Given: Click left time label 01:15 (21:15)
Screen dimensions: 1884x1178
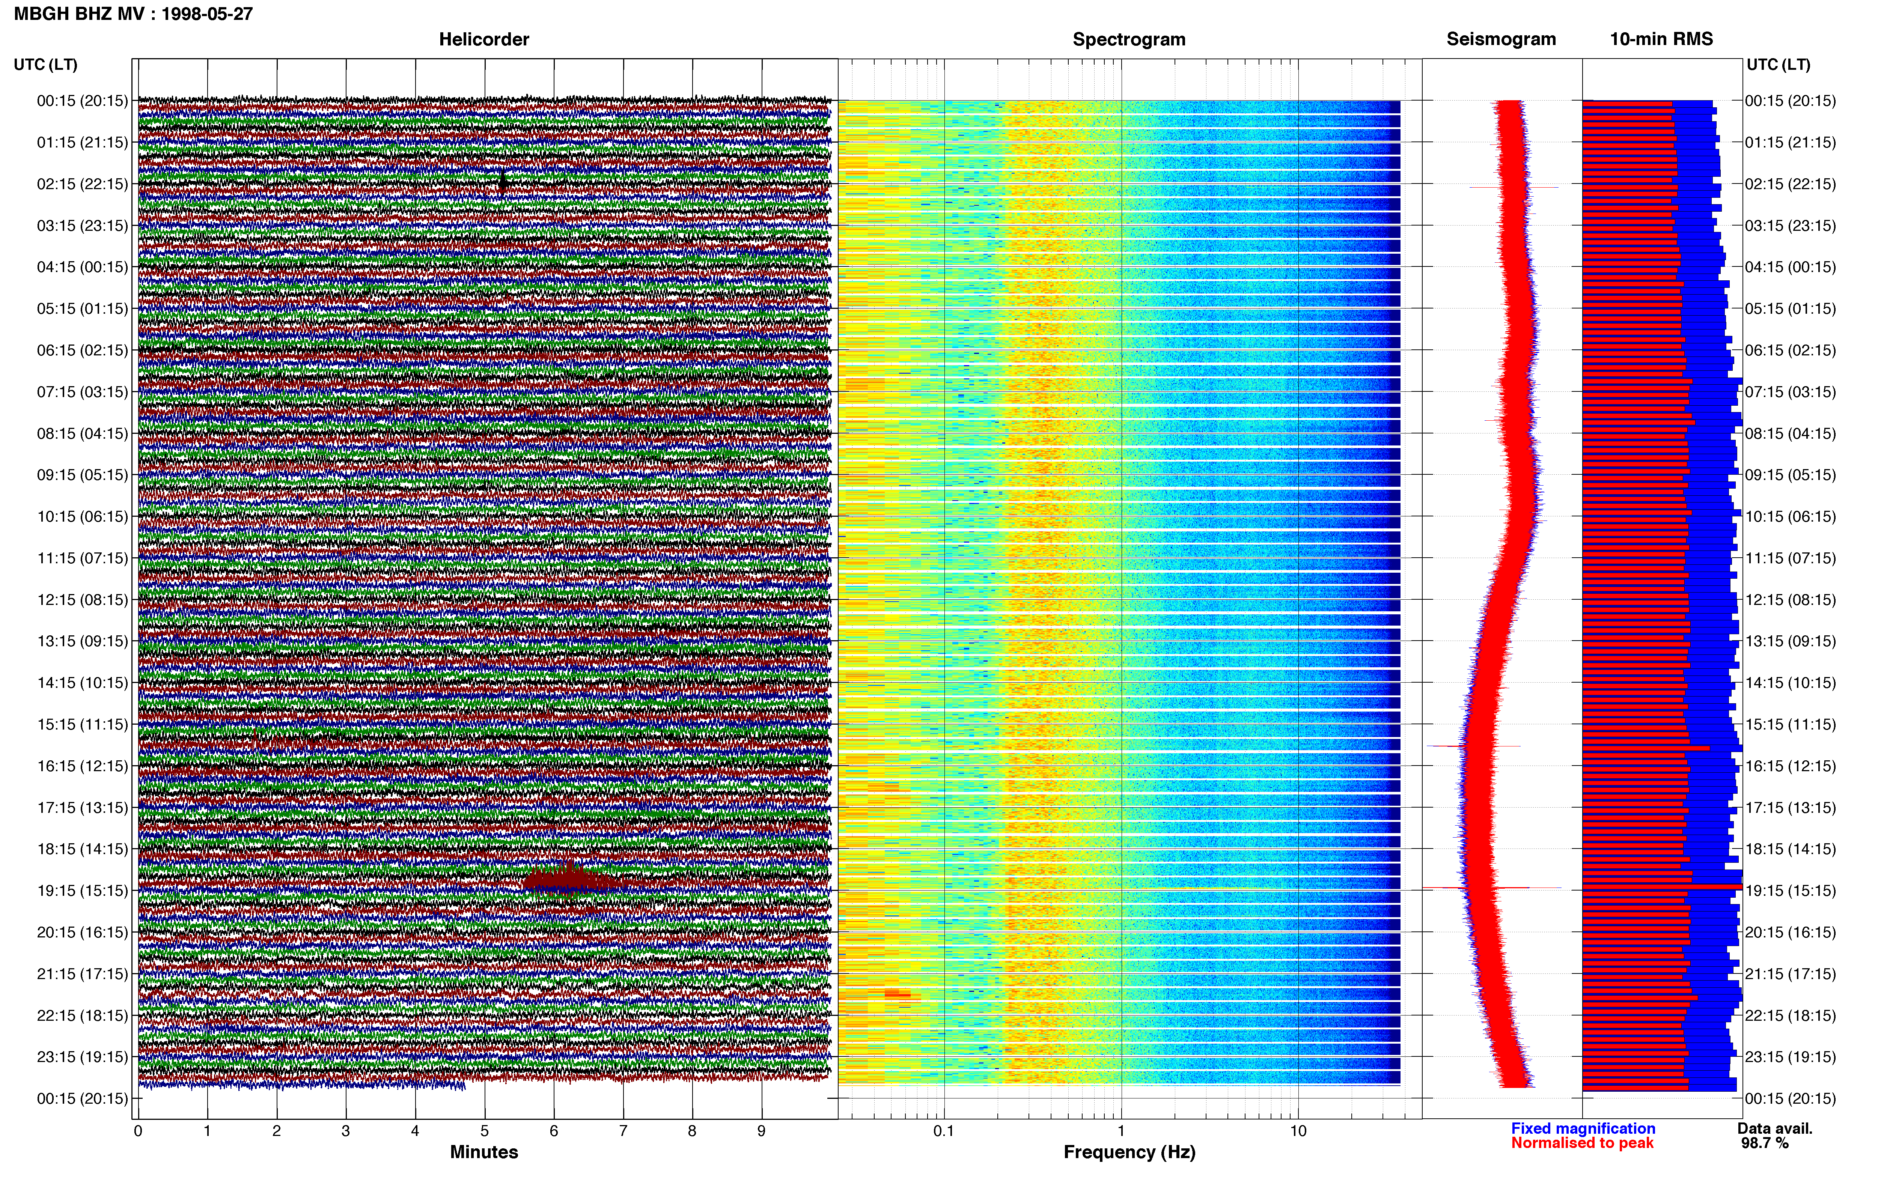Looking at the screenshot, I should [x=83, y=143].
